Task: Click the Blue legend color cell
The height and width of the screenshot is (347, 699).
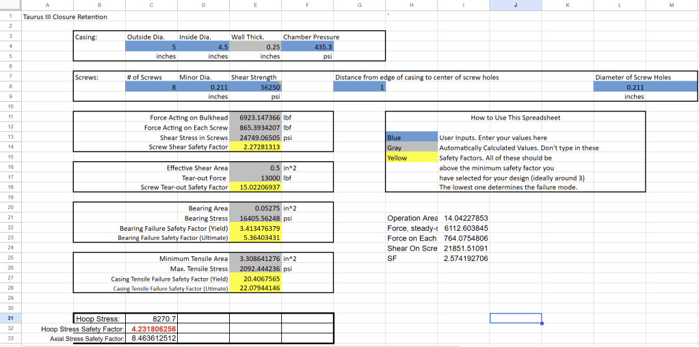Action: [x=411, y=138]
